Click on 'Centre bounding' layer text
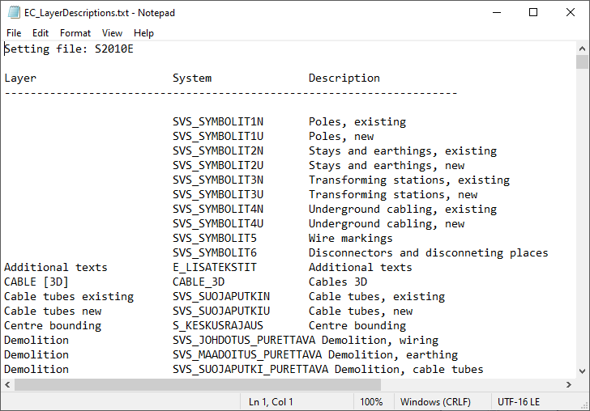The image size is (590, 411). coord(53,326)
